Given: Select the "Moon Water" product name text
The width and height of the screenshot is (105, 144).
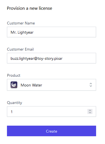Looking at the screenshot, I should pyautogui.click(x=31, y=85).
